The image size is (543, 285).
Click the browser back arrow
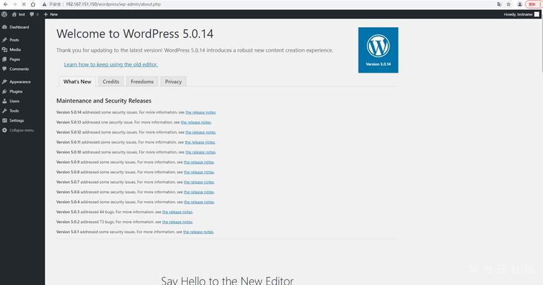pyautogui.click(x=6, y=4)
